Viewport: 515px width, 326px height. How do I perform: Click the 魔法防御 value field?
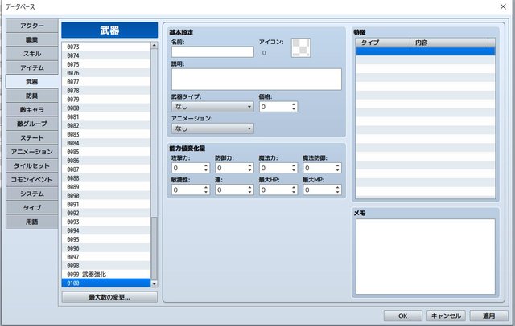[x=319, y=168]
